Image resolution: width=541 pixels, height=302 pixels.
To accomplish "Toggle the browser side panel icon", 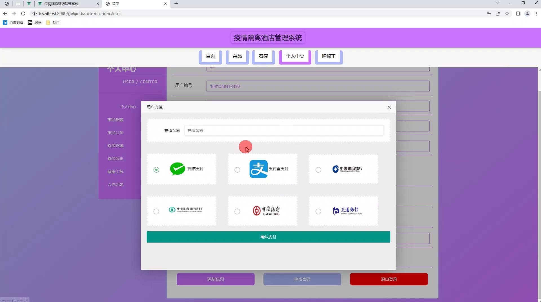I will point(518,14).
